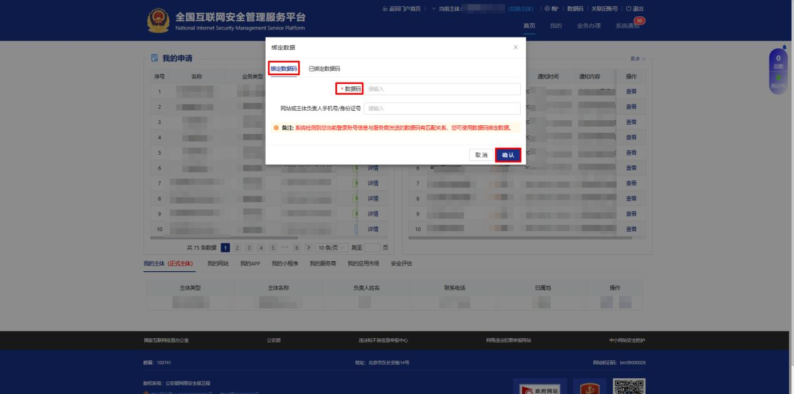Click the 跳至 page number input
This screenshot has height=394, width=794.
(x=372, y=247)
